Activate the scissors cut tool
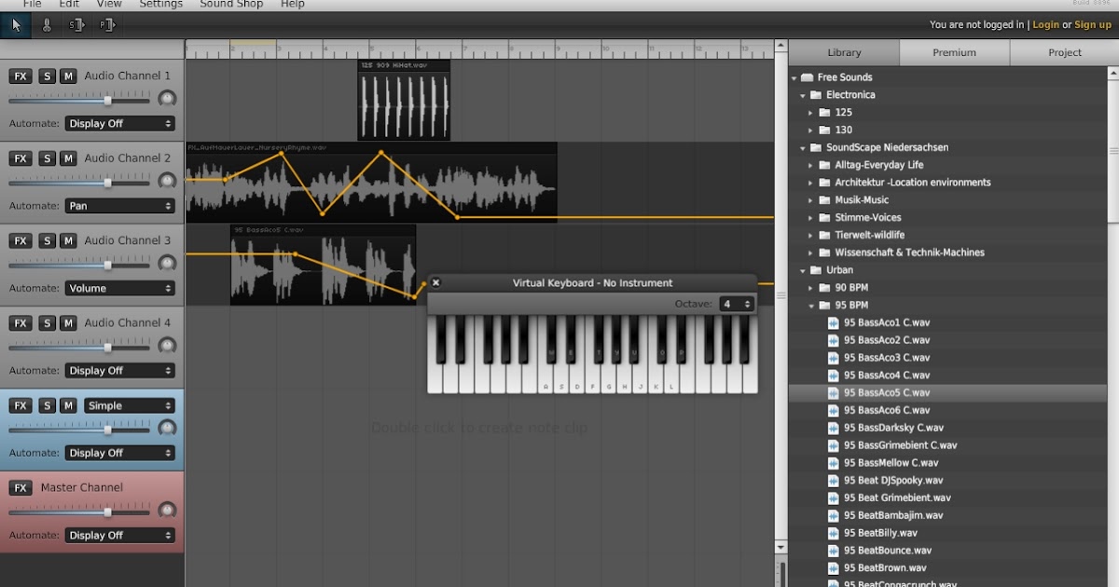1119x587 pixels. point(46,25)
